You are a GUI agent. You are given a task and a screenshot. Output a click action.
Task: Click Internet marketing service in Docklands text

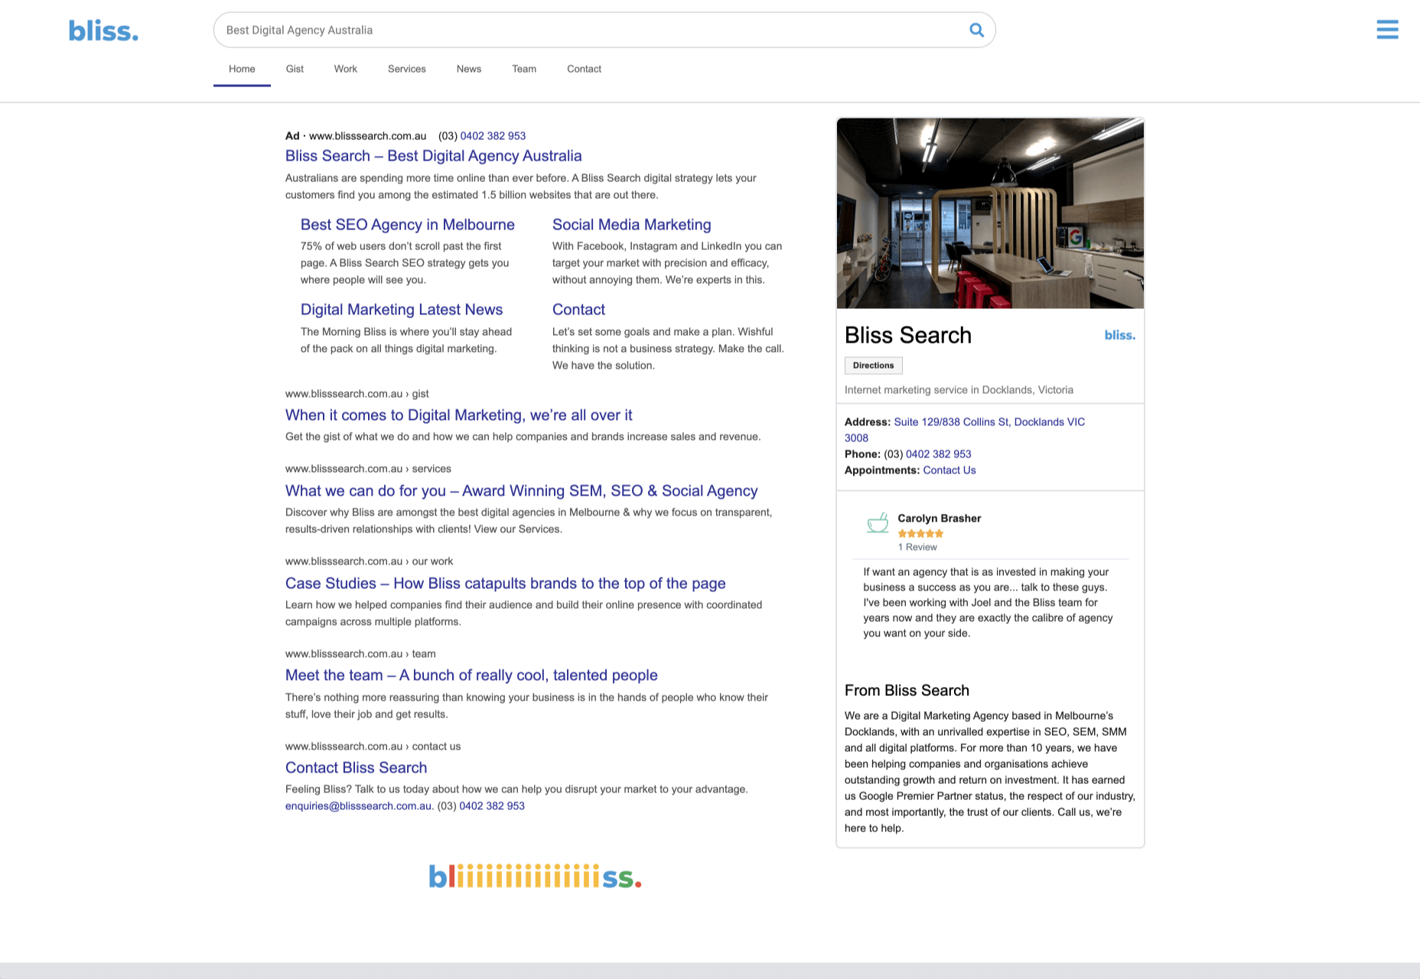click(x=959, y=390)
